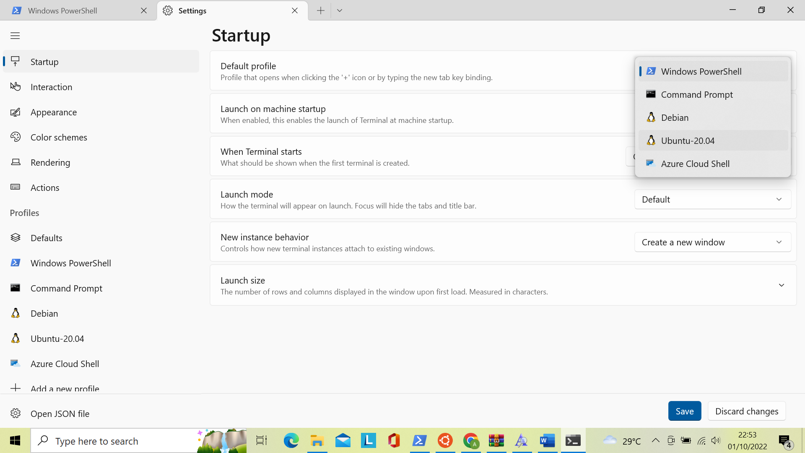Click the Command Prompt icon in Profiles list
The image size is (805, 453).
[16, 288]
